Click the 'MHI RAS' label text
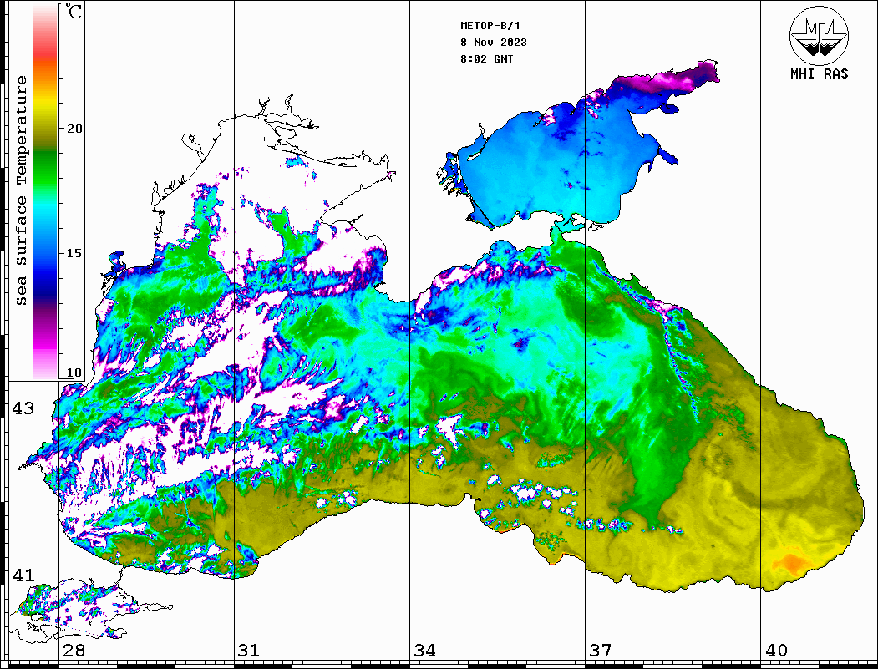The image size is (878, 669). 820,73
